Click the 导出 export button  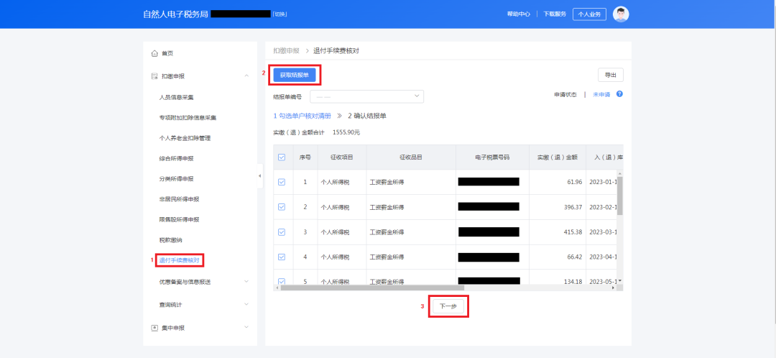[610, 75]
